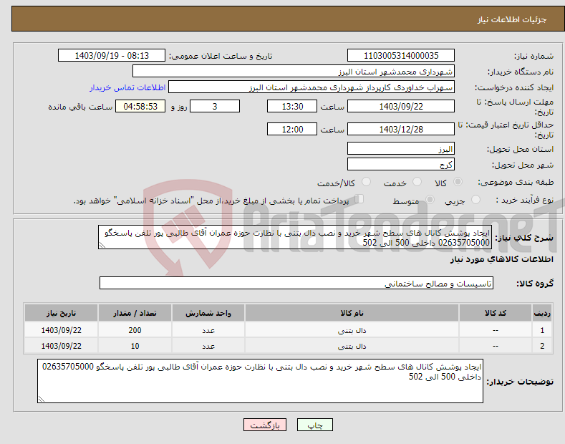Click the تعداد / مقدار column header
The height and width of the screenshot is (444, 565).
coord(135,313)
